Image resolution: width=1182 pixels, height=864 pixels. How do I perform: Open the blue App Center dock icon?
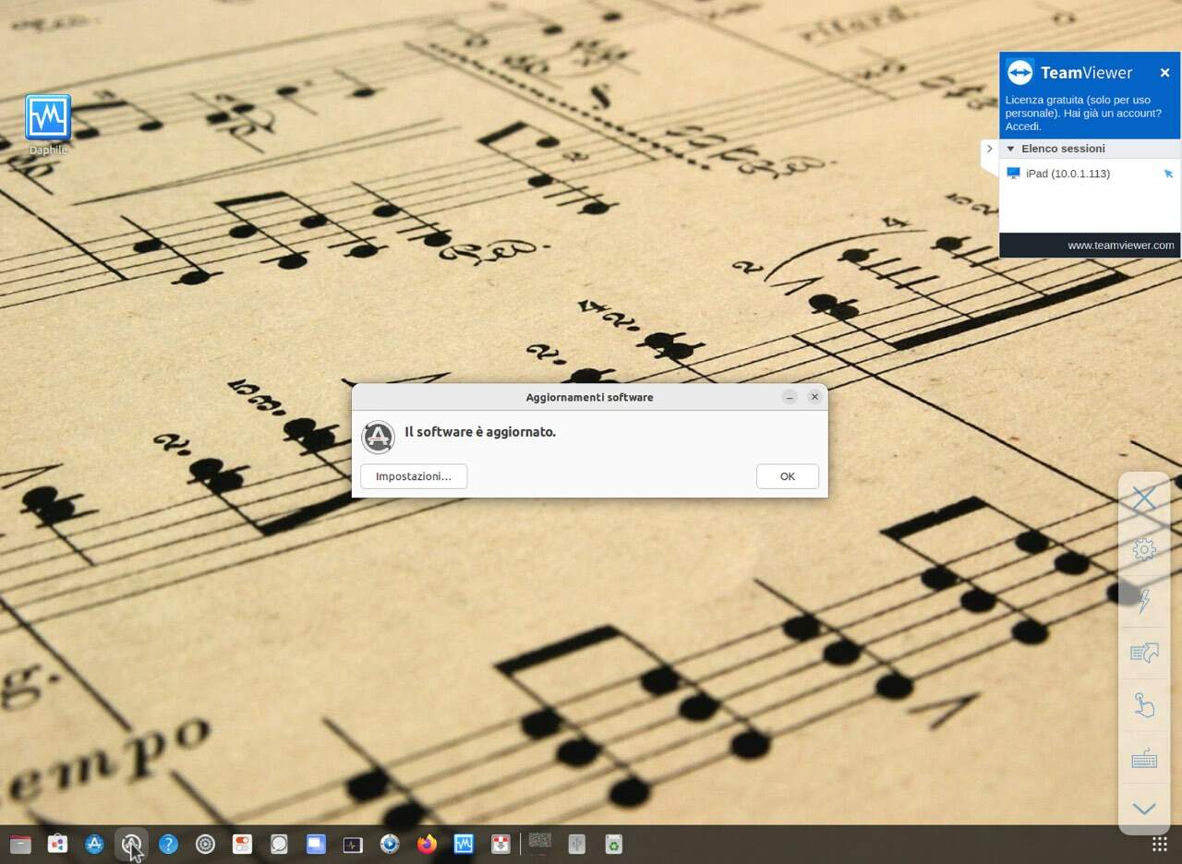(94, 844)
